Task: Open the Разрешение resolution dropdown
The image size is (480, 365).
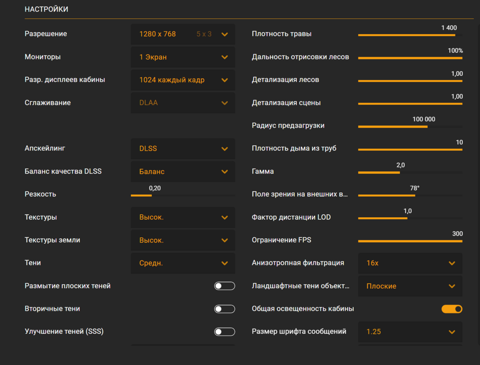Action: click(x=183, y=34)
